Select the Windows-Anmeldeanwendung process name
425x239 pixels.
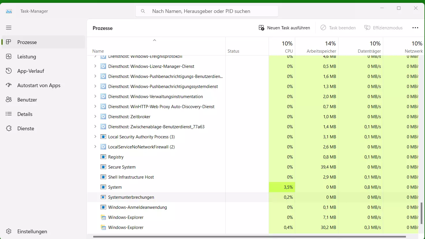tap(137, 207)
